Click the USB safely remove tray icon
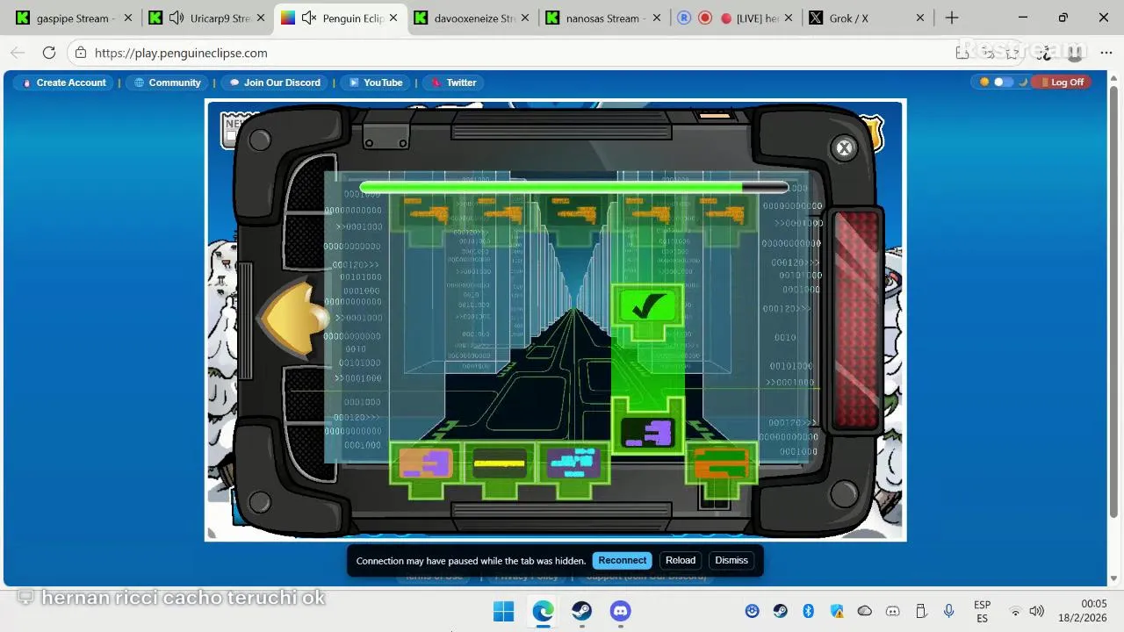This screenshot has height=632, width=1124. pos(921,611)
